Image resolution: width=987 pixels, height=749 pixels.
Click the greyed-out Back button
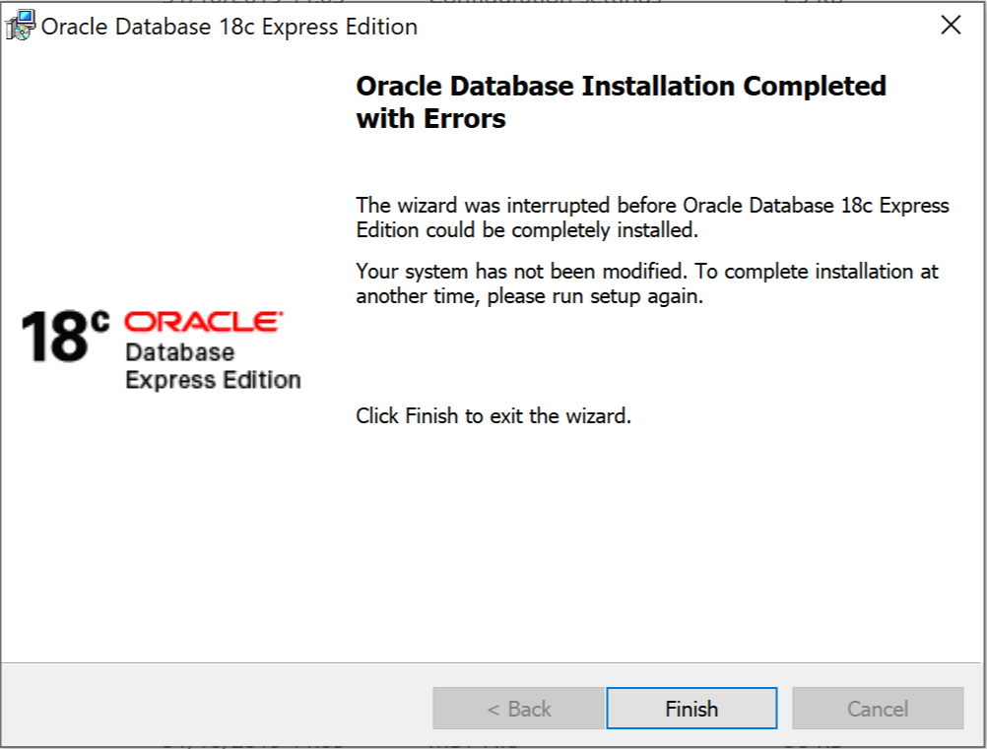518,709
